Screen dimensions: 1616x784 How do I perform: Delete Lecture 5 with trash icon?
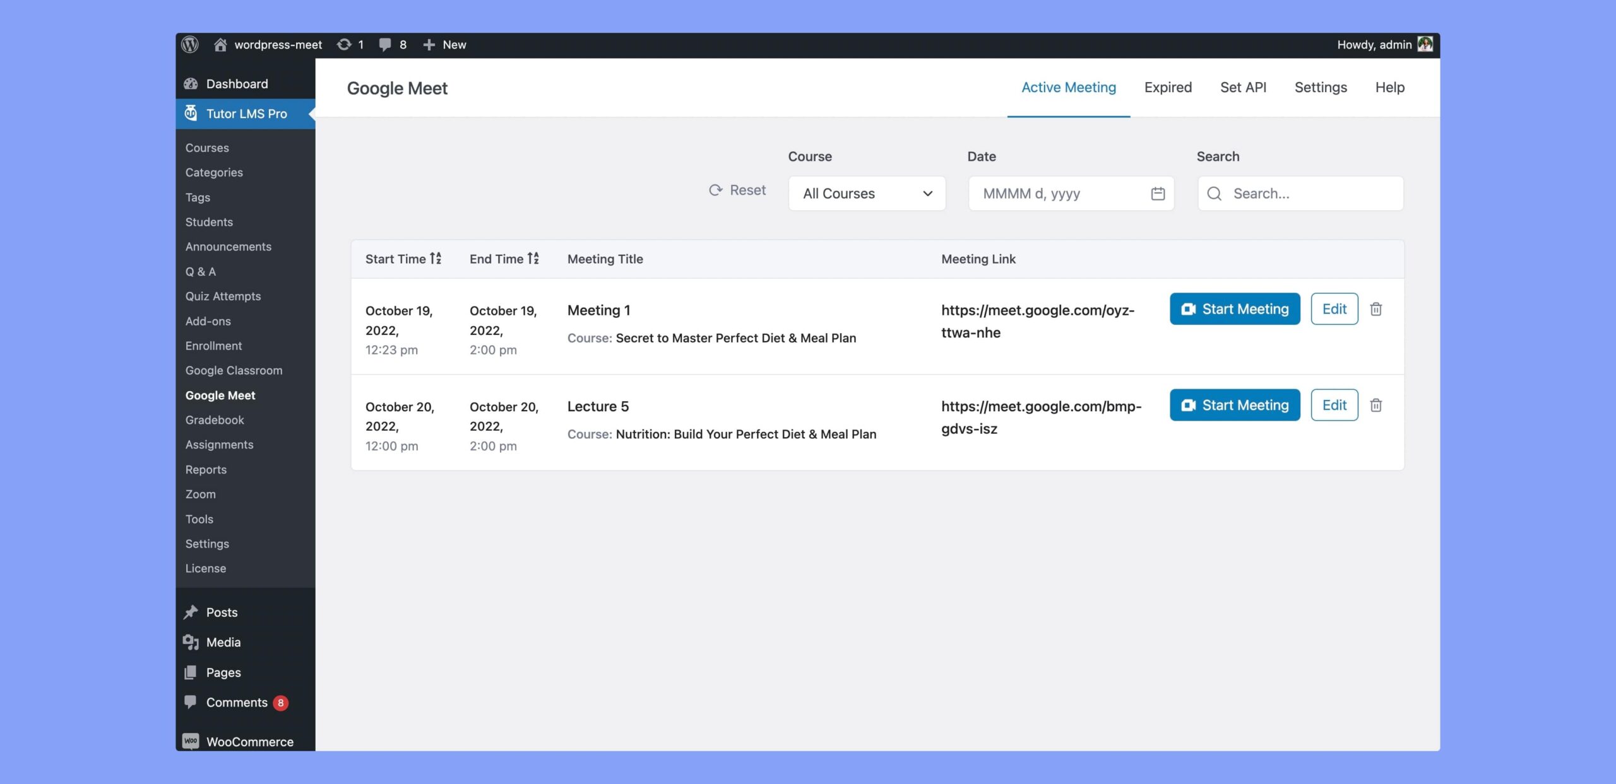point(1376,405)
